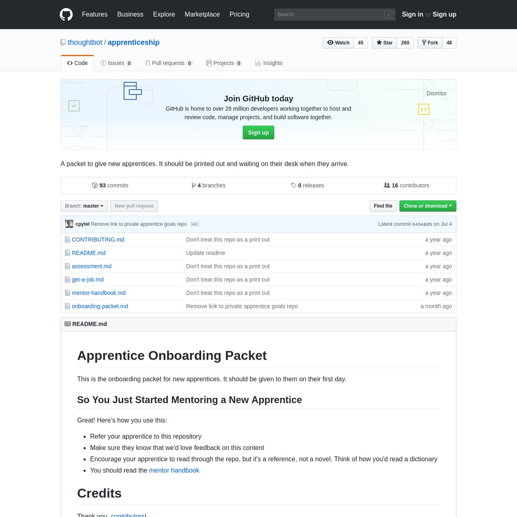The image size is (517, 517).
Task: View the 0 releases page
Action: pos(308,185)
